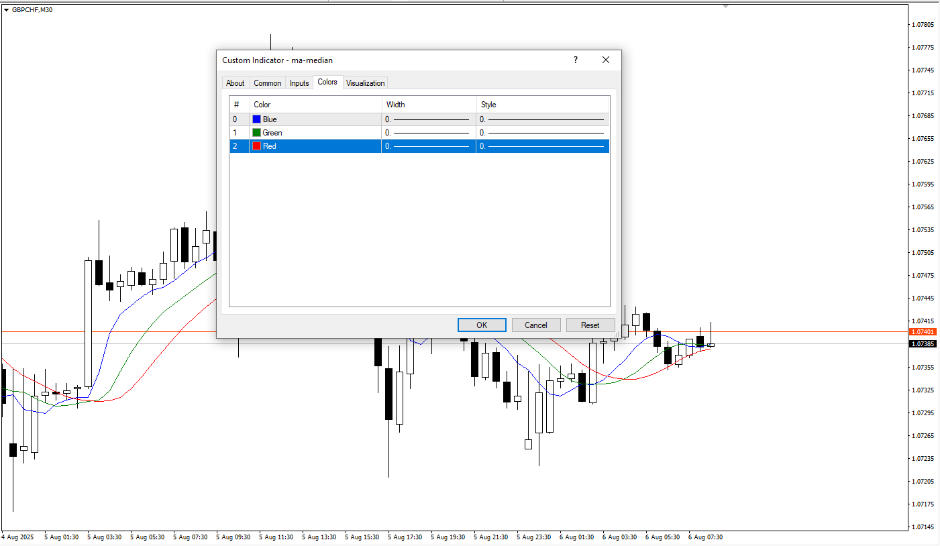This screenshot has width=940, height=546.
Task: Select the Colors tab
Action: (x=327, y=82)
